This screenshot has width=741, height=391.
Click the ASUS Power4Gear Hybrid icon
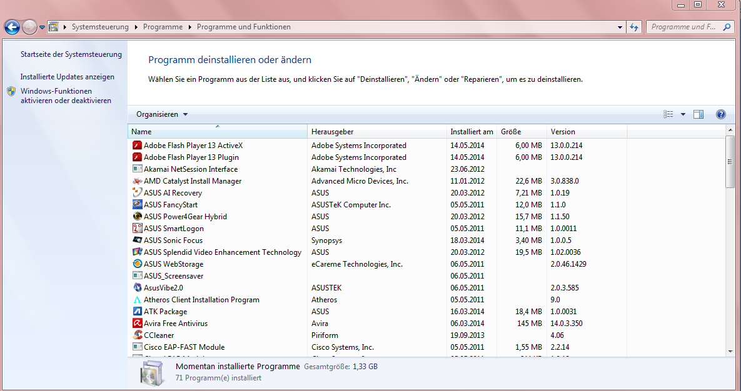point(137,216)
